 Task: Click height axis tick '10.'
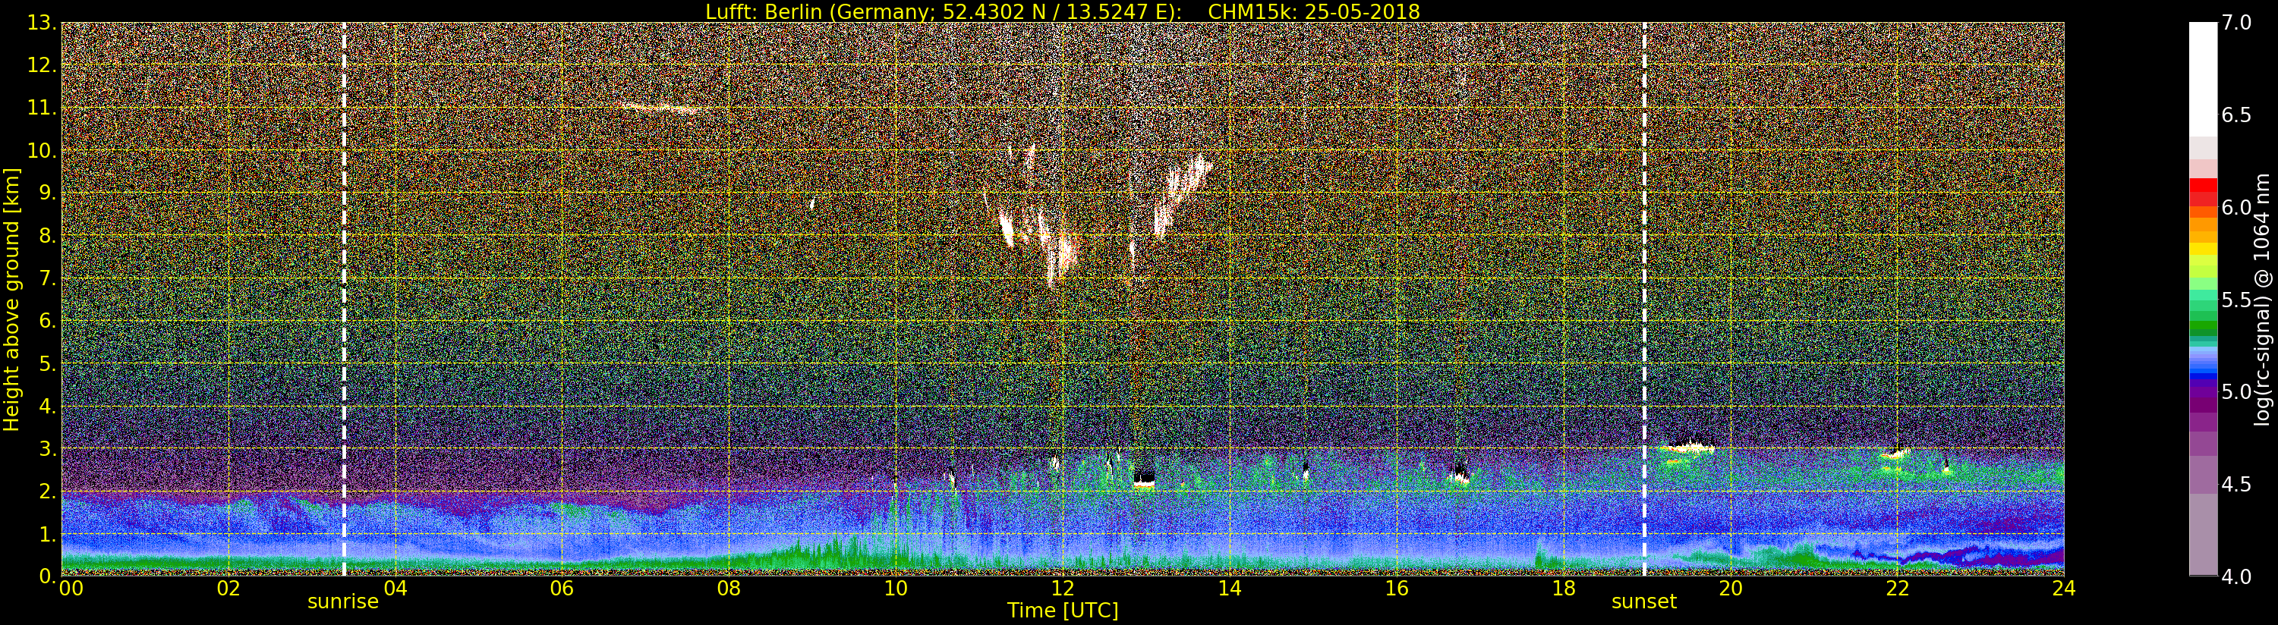[42, 150]
